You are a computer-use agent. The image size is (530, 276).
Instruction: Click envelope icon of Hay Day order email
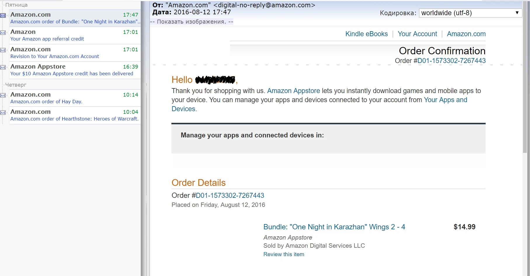[x=3, y=95]
